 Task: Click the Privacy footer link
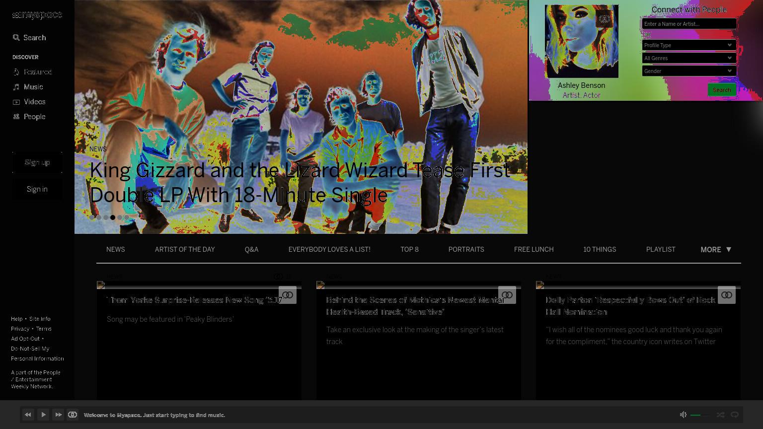click(x=20, y=329)
